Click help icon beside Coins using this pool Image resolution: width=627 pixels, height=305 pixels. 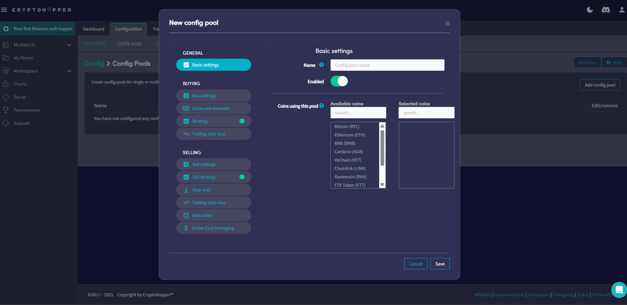[x=321, y=106]
